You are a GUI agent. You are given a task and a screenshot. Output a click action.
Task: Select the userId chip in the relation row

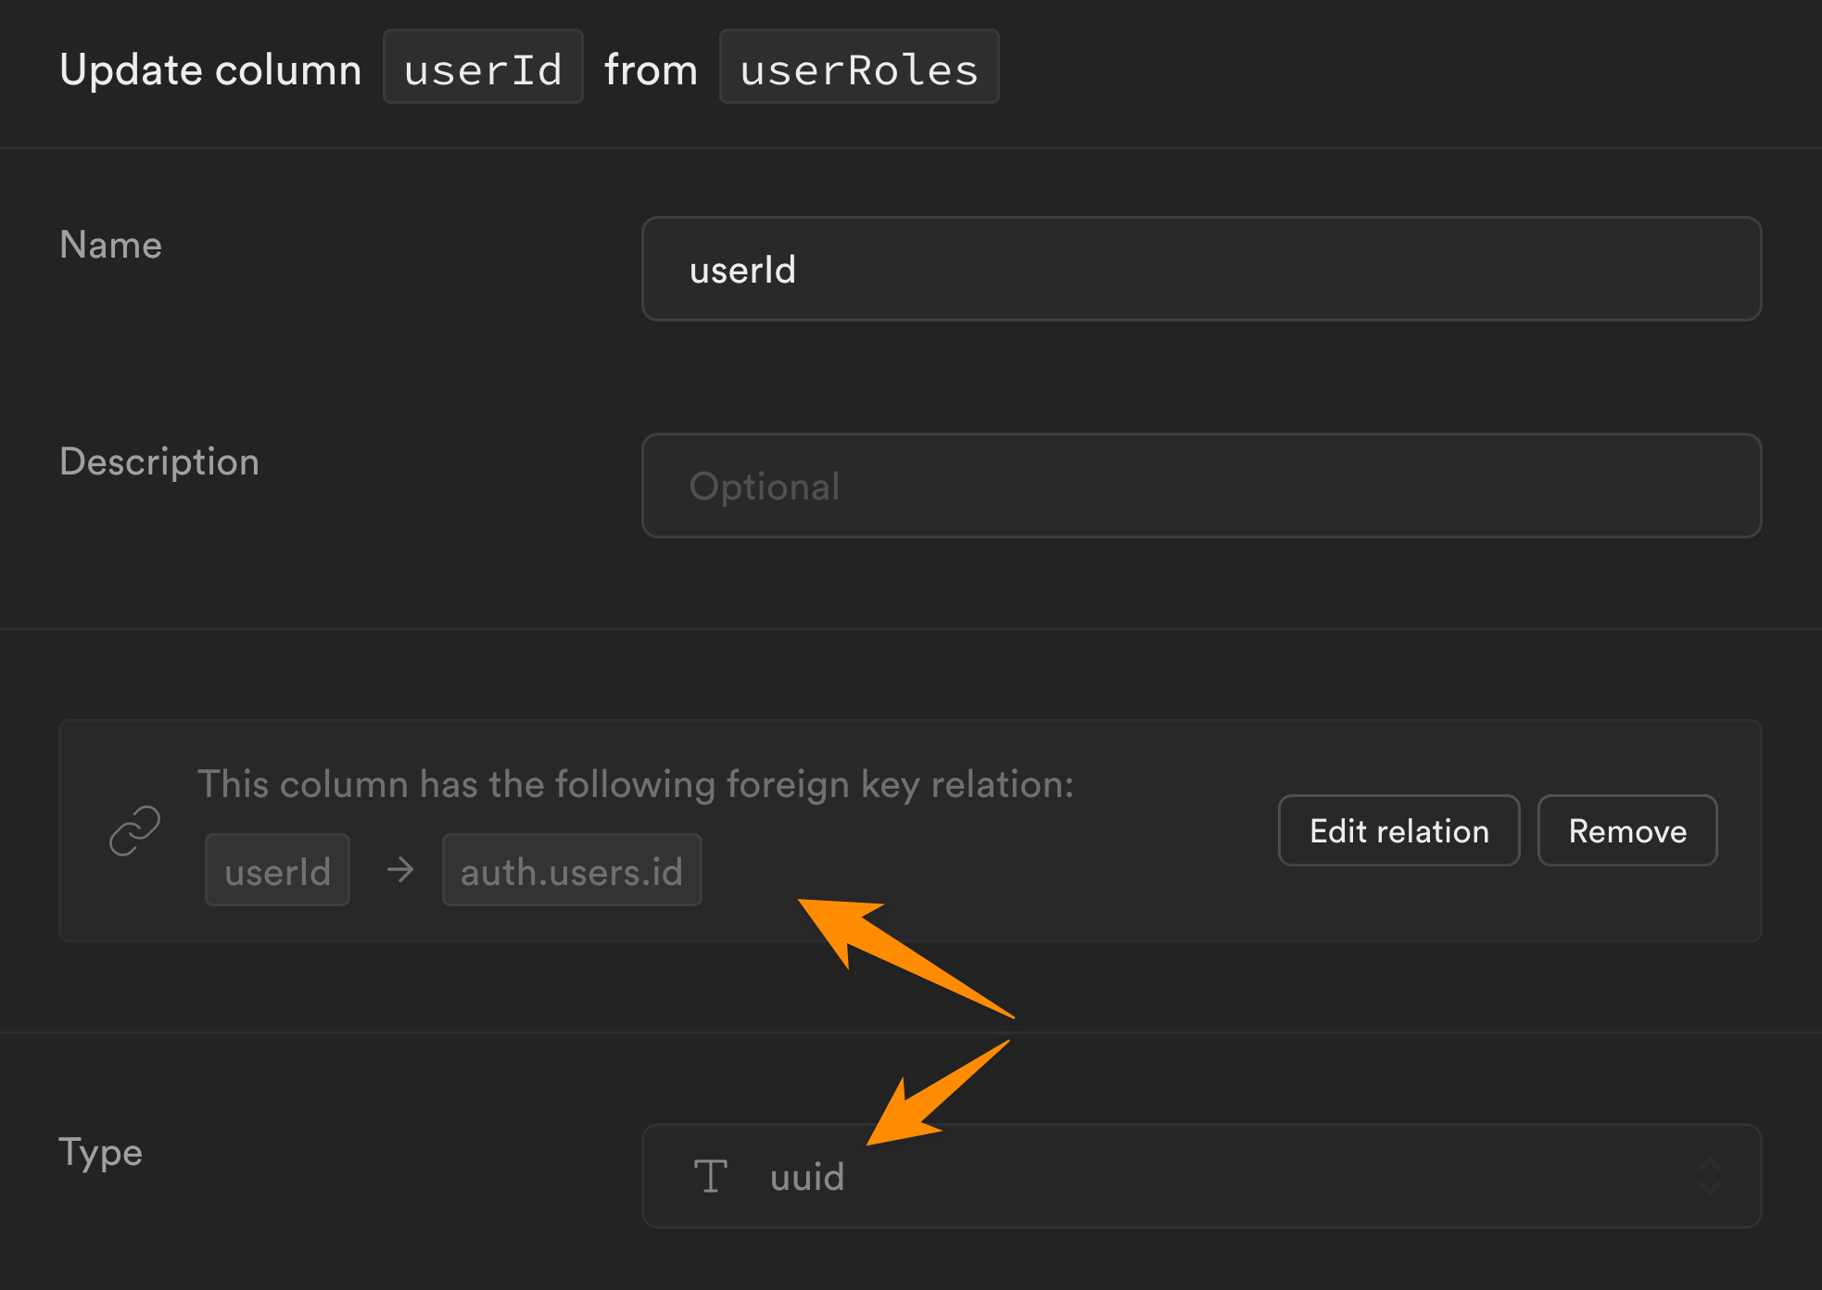coord(277,869)
